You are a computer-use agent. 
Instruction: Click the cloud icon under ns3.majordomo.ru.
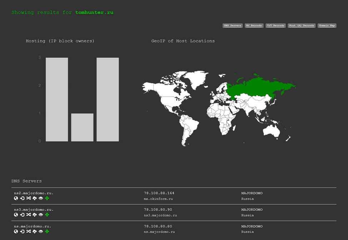click(x=35, y=215)
